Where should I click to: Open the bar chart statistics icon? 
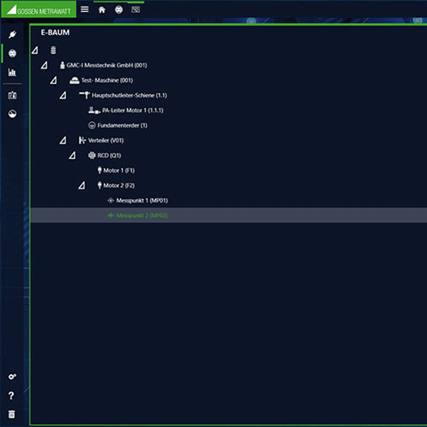tap(12, 72)
